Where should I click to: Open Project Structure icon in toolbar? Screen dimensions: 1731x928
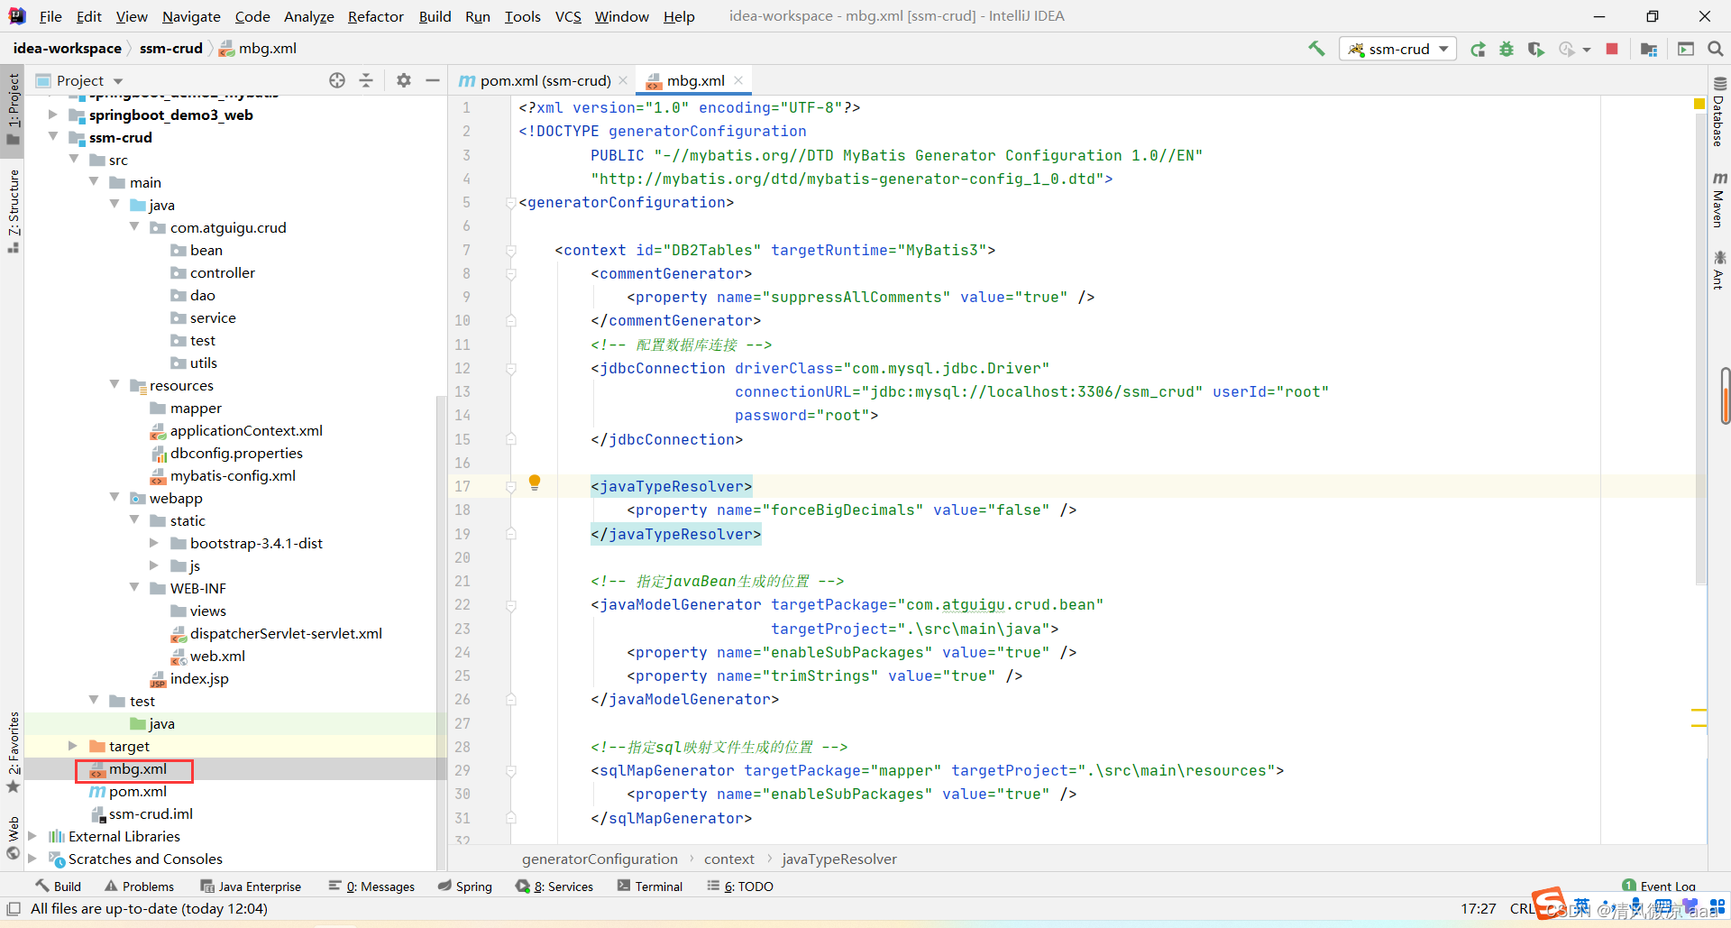(x=1649, y=49)
